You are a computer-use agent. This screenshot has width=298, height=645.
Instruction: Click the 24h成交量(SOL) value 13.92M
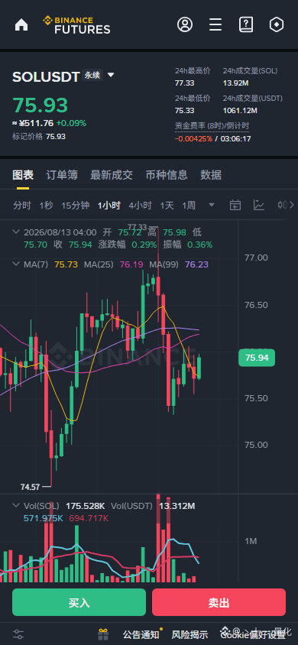(x=235, y=83)
